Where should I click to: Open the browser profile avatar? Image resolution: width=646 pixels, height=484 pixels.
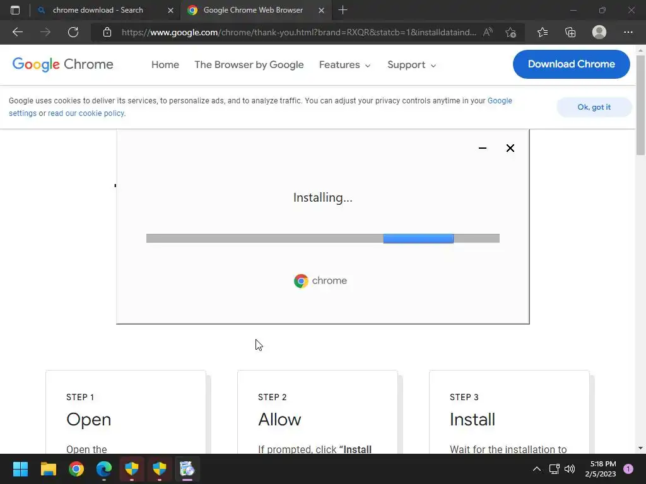pyautogui.click(x=599, y=32)
